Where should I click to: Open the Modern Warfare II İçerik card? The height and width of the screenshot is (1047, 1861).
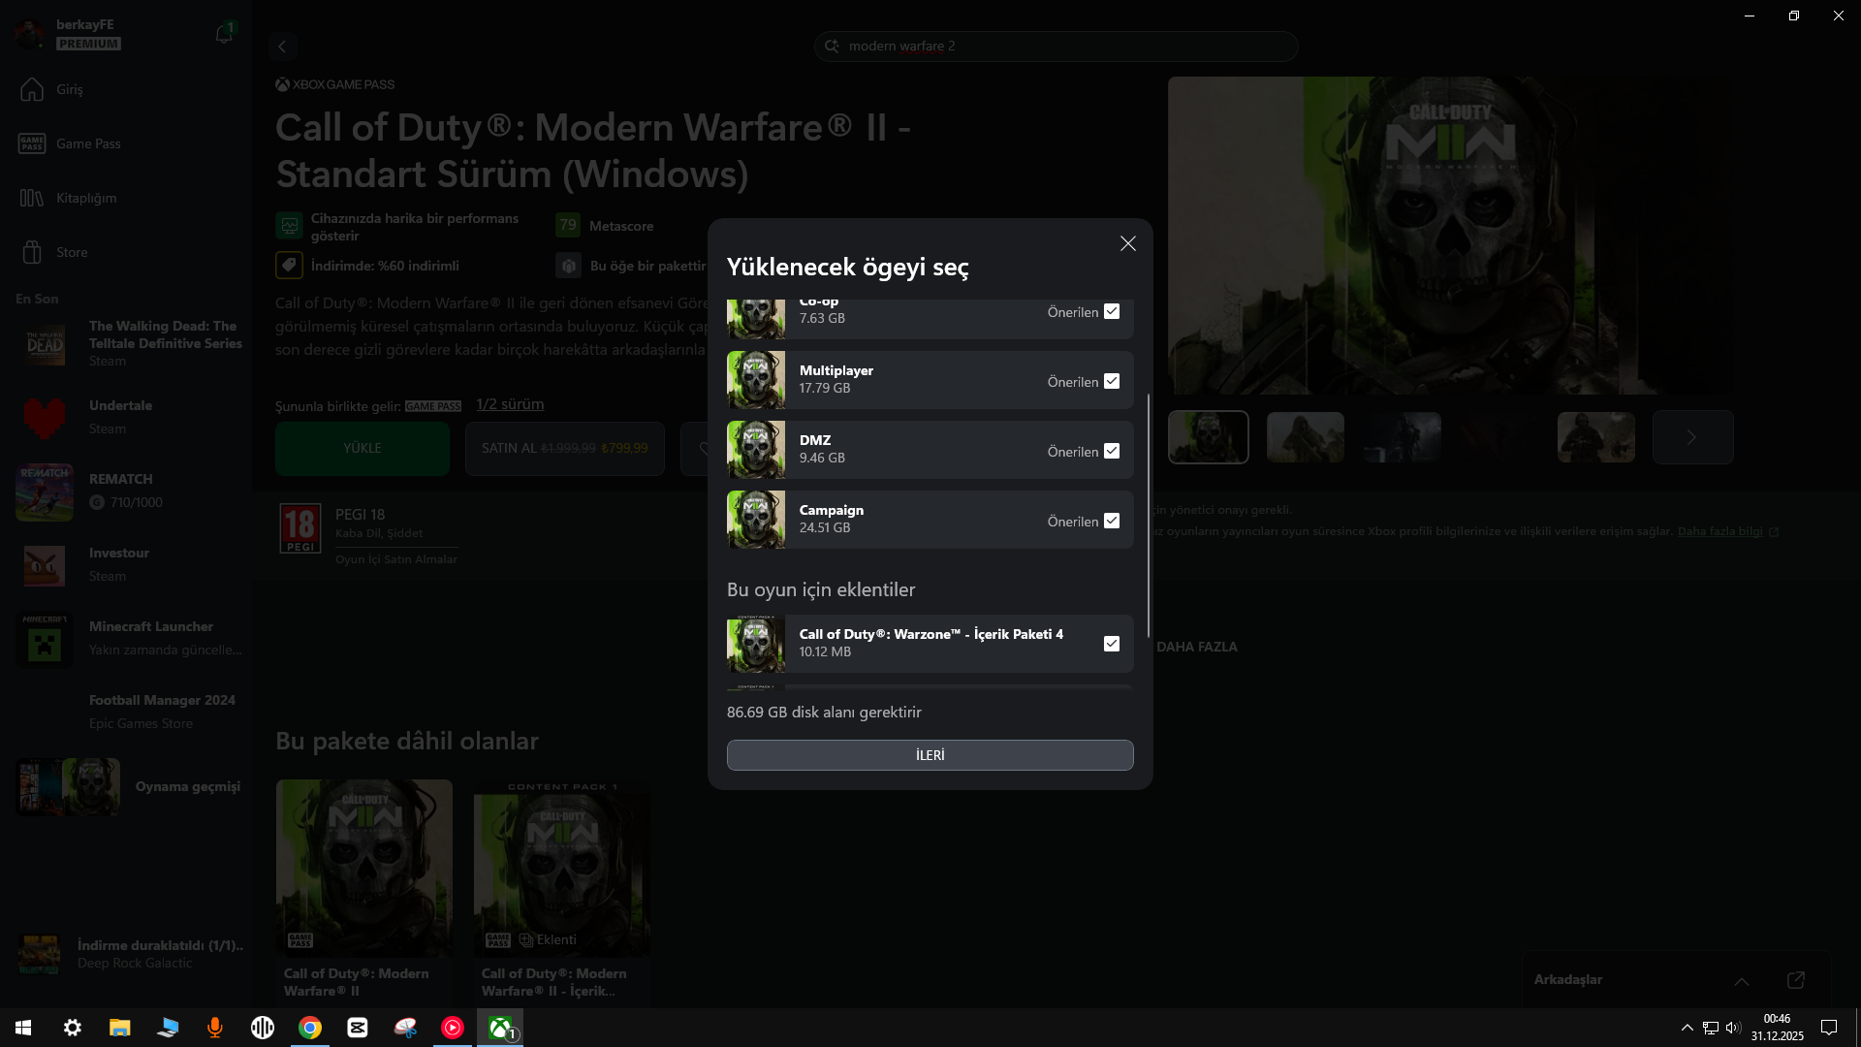pyautogui.click(x=562, y=892)
